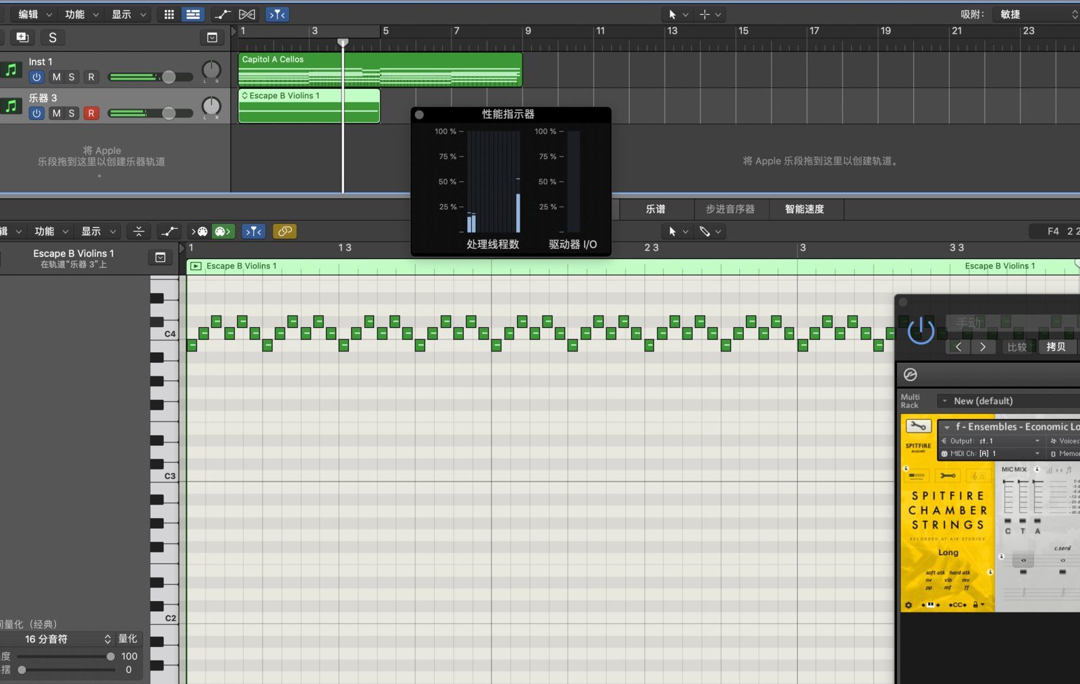Toggle green MIDI Out button in piano roll
This screenshot has width=1080, height=684.
[223, 231]
